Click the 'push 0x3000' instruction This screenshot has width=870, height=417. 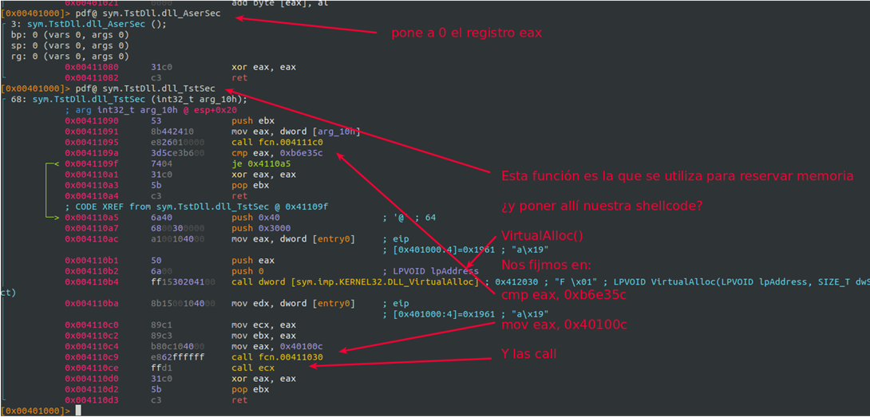point(258,229)
